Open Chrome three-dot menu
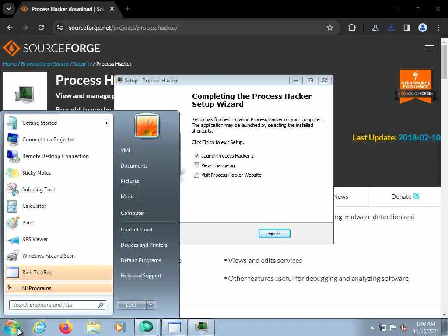Image resolution: width=448 pixels, height=336 pixels. 438,28
